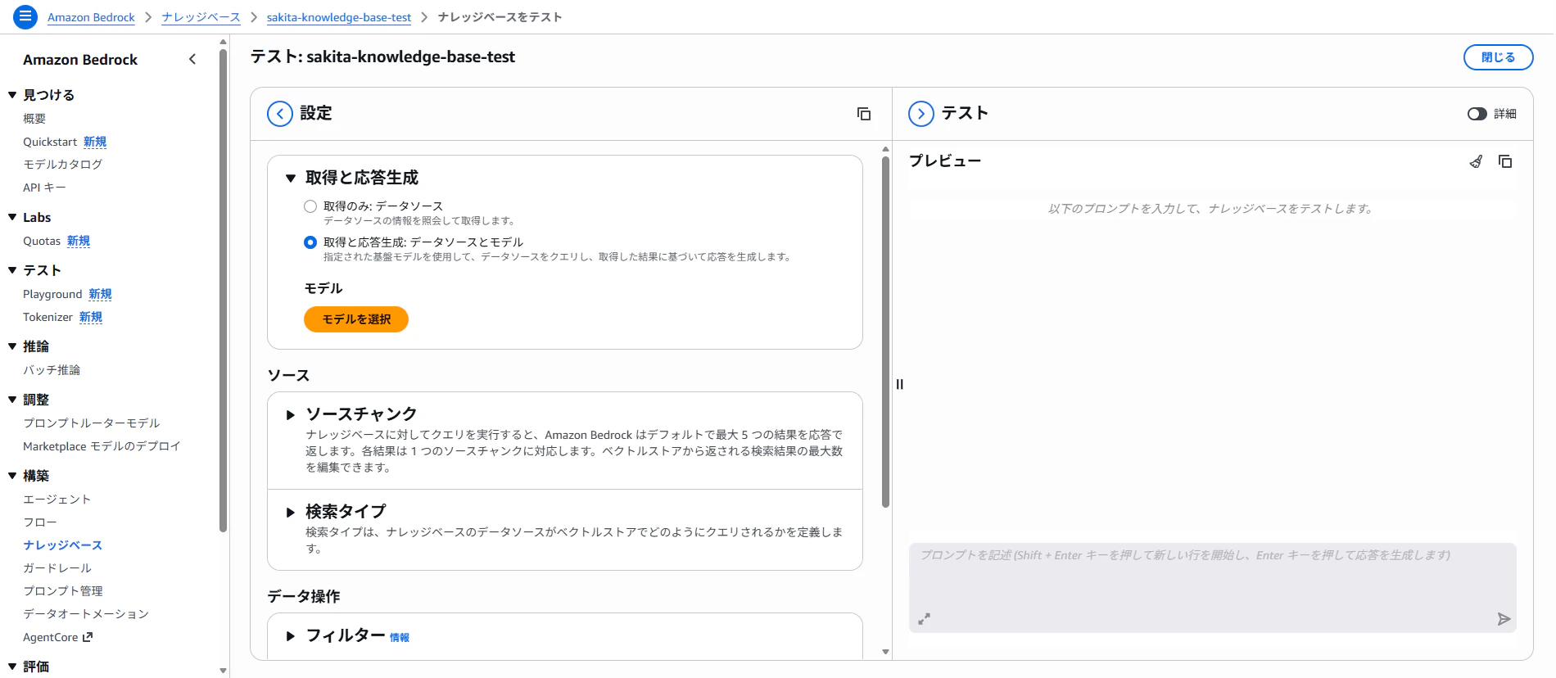Viewport: 1556px width, 678px height.
Task: Select ナレッジベース in the sidebar
Action: click(x=63, y=545)
